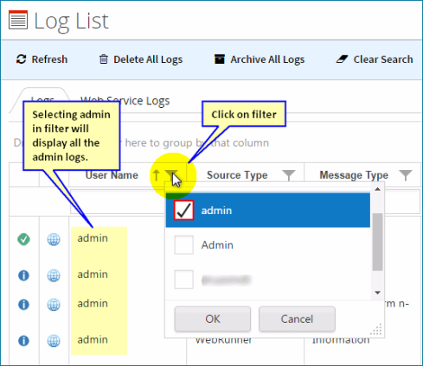Click admin in the green check row

tap(93, 238)
